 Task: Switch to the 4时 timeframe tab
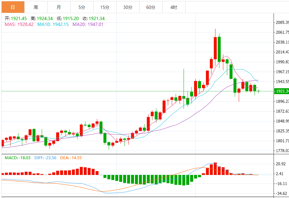(174, 7)
